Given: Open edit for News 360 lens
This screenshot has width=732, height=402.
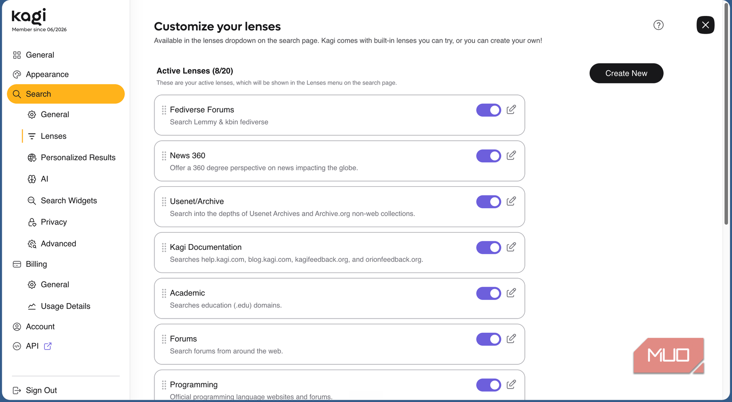Looking at the screenshot, I should click(x=511, y=155).
